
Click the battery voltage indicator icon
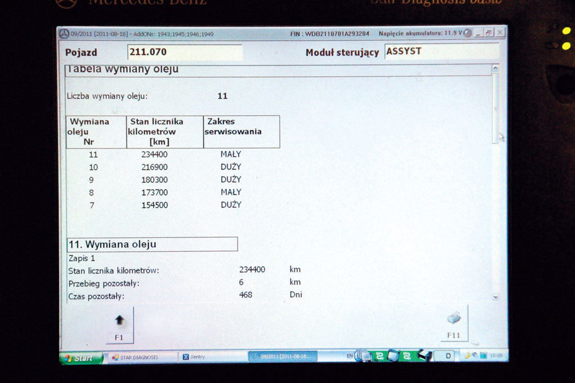(x=467, y=33)
